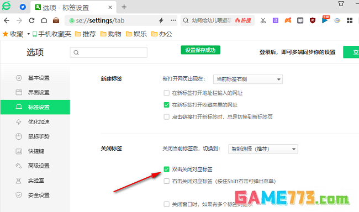This screenshot has width=359, height=212.
Task: Go forward to next page
Action: [19, 20]
